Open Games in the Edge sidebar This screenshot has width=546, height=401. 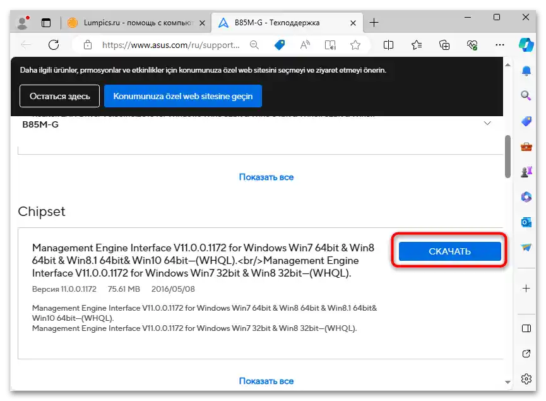coord(526,171)
